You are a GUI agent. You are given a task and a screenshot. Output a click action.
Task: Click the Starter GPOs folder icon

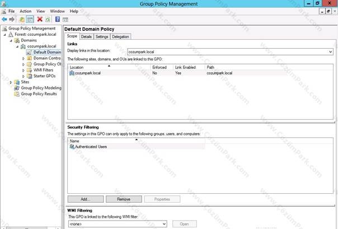pos(29,76)
